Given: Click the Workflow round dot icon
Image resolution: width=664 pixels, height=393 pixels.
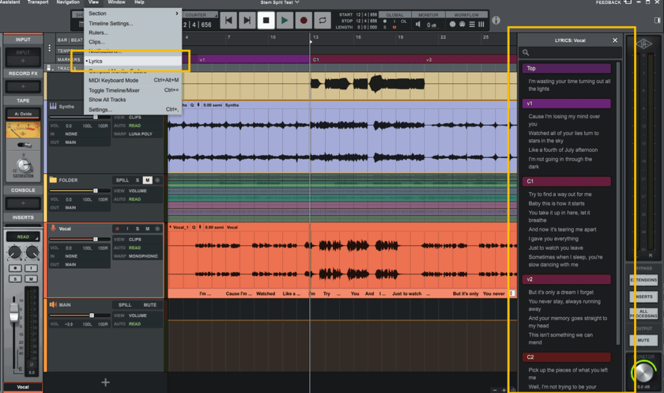Looking at the screenshot, I should point(452,25).
